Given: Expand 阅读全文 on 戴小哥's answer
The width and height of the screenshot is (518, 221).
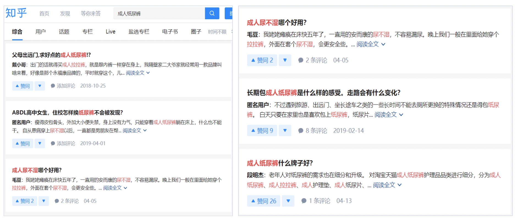Looking at the screenshot, I should tap(137, 73).
